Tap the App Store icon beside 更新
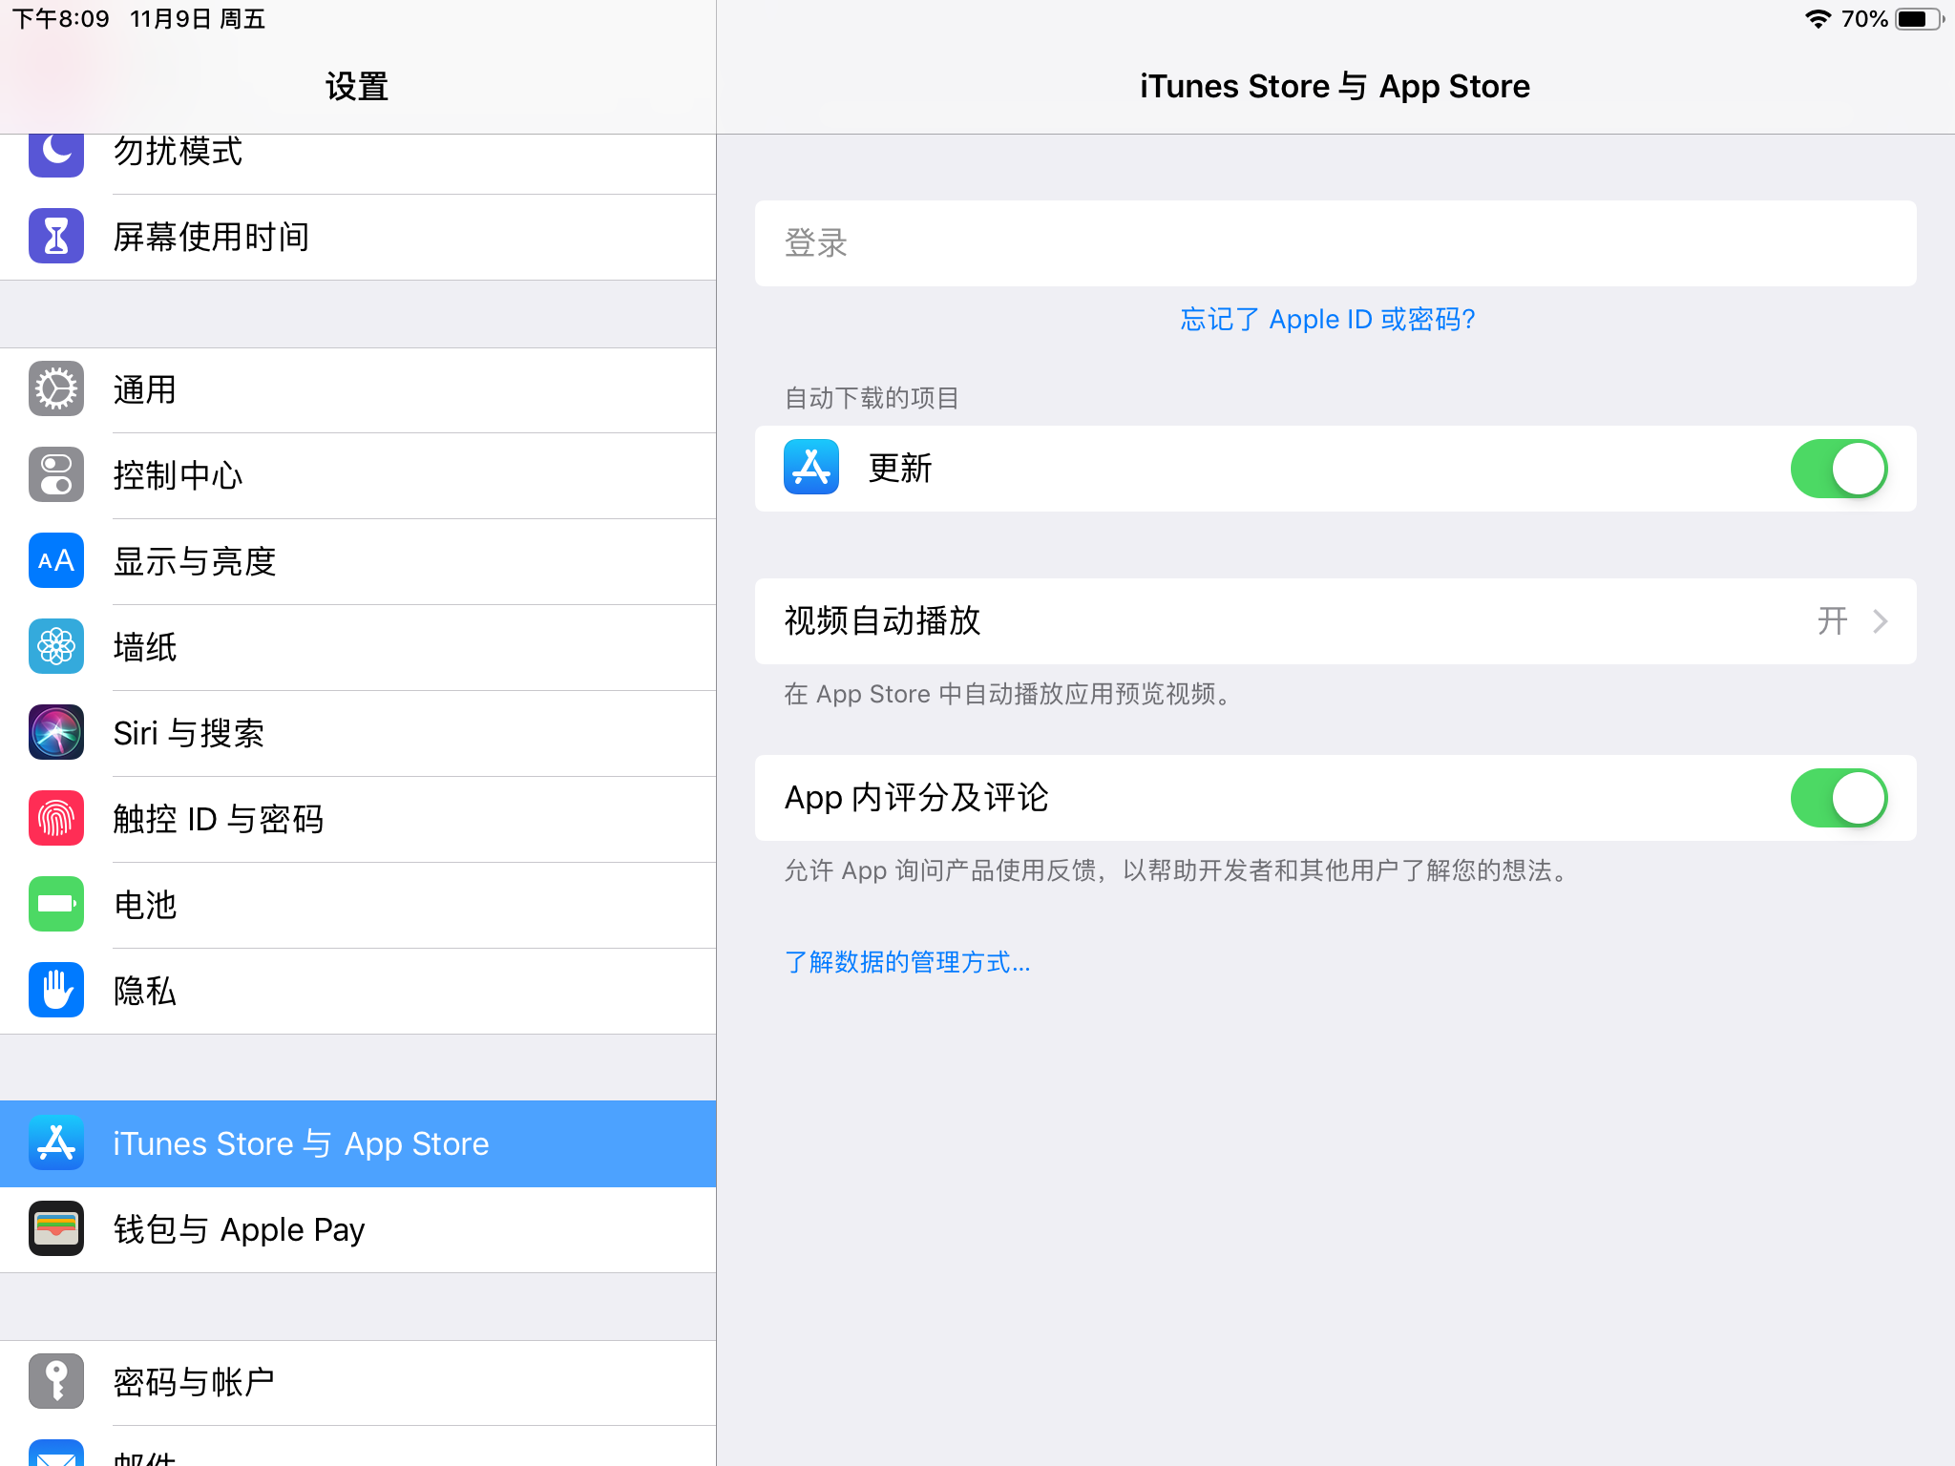The image size is (1955, 1466). [811, 467]
